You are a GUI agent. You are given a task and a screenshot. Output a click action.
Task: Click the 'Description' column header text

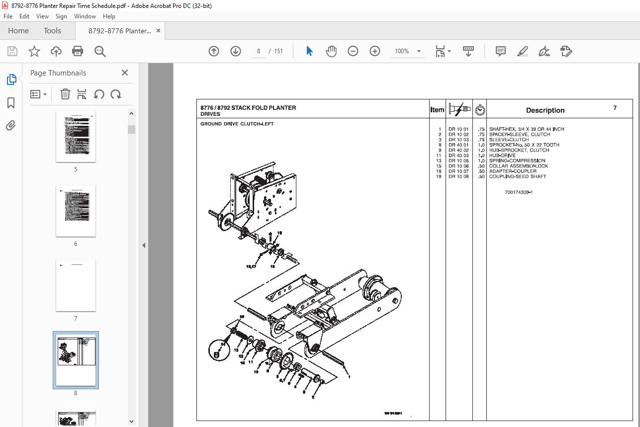[x=545, y=110]
